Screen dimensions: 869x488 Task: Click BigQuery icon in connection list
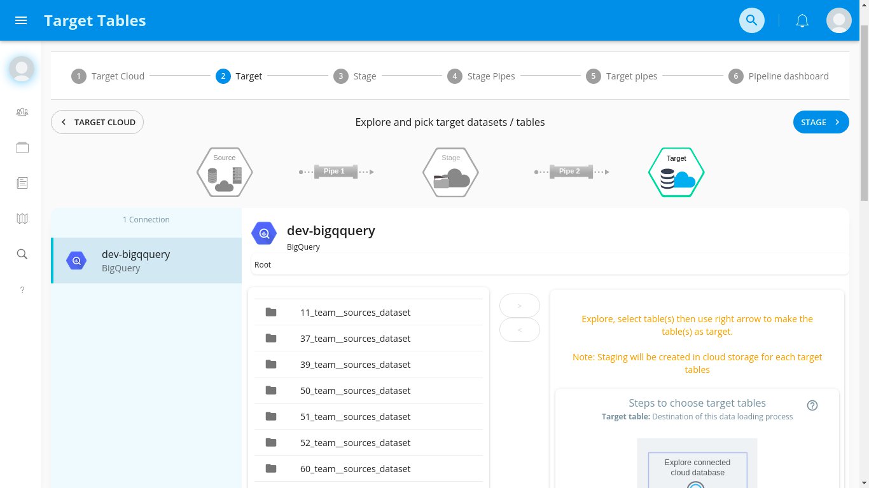[76, 261]
